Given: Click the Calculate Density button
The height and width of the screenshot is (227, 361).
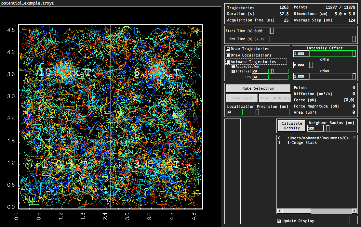Looking at the screenshot, I should [292, 126].
